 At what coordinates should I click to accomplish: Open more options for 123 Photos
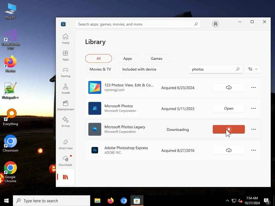254,87
